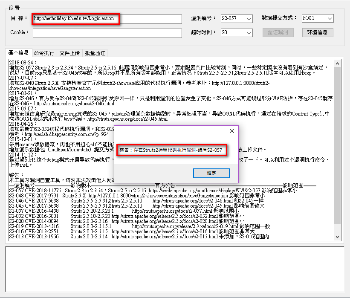Click the S2-046 CVE-2017-5638 row
Image resolution: width=350 pixels, height=298 pixels.
(x=136, y=201)
